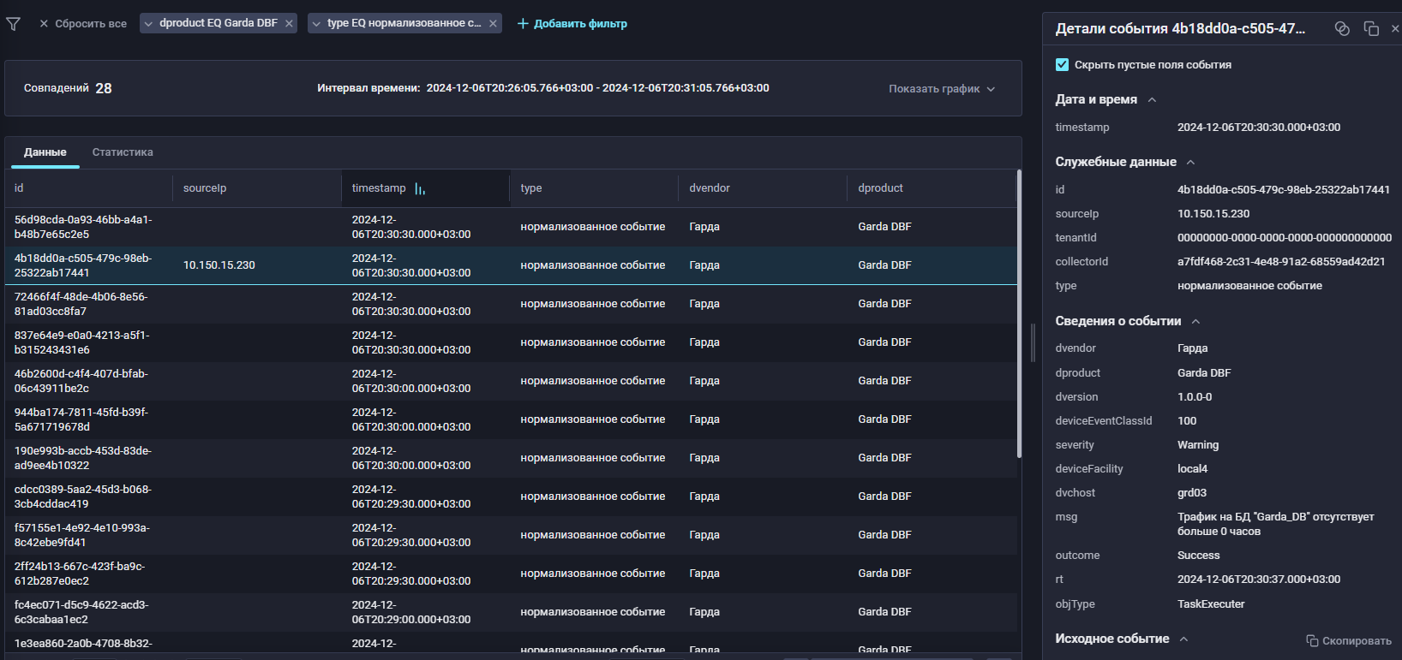Open the type filter chip dropdown arrow
This screenshot has width=1402, height=660.
point(316,23)
